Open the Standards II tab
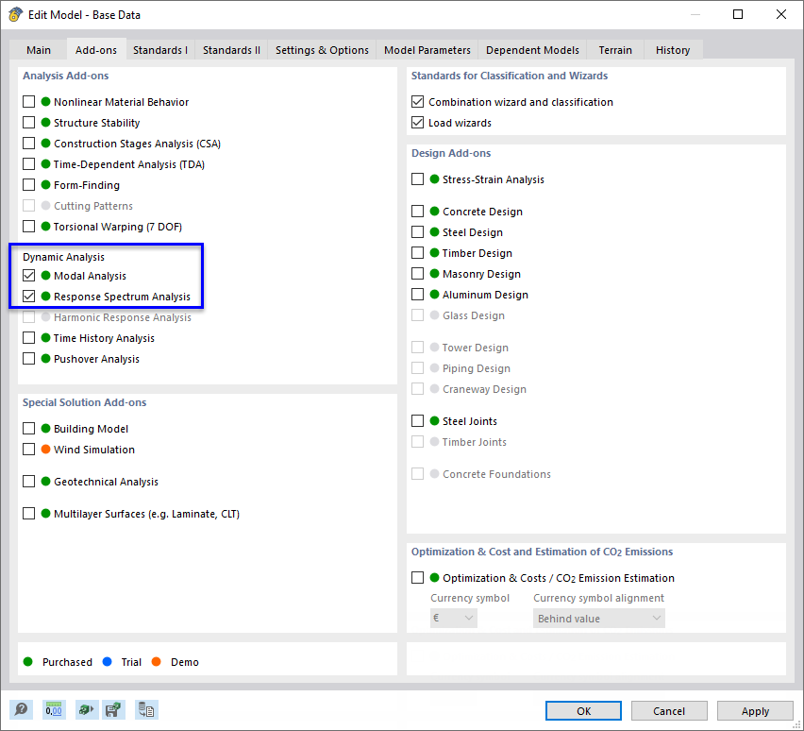The height and width of the screenshot is (731, 804). coord(231,50)
